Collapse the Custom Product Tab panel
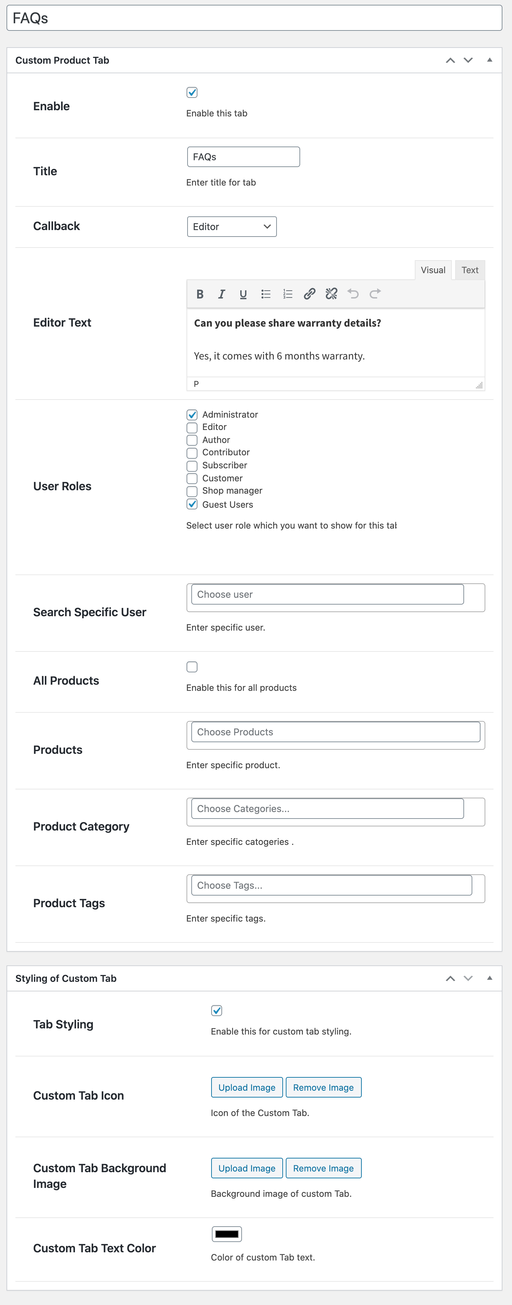The height and width of the screenshot is (1305, 512). pos(489,60)
